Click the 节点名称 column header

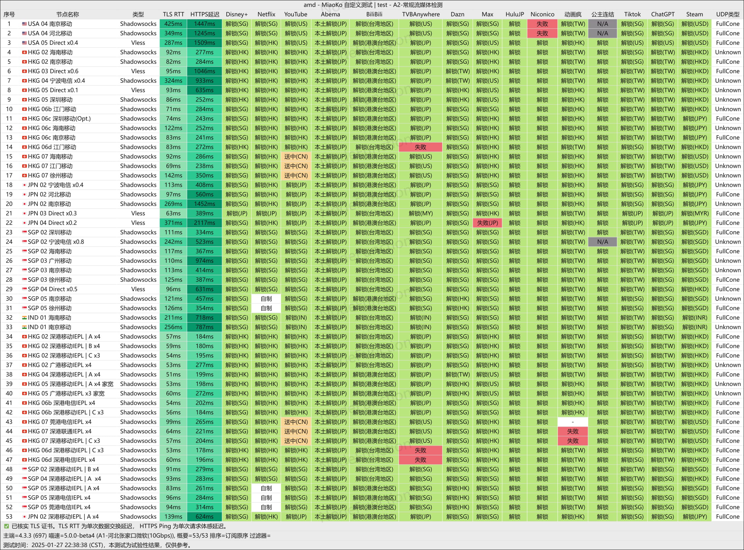(x=67, y=14)
